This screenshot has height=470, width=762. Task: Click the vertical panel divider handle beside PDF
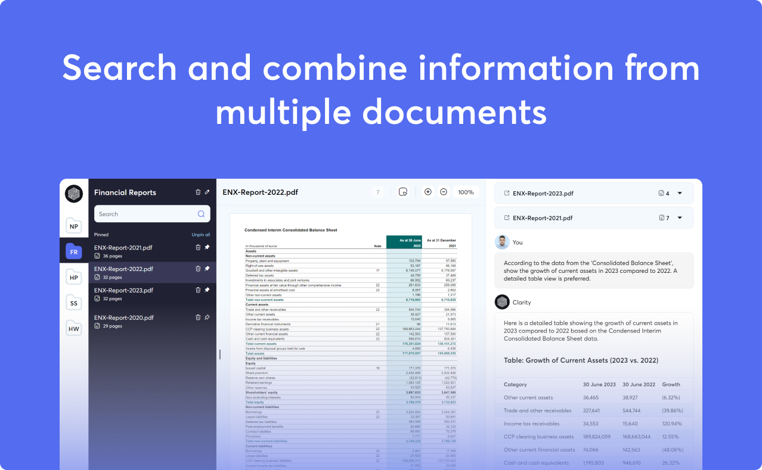coord(220,354)
